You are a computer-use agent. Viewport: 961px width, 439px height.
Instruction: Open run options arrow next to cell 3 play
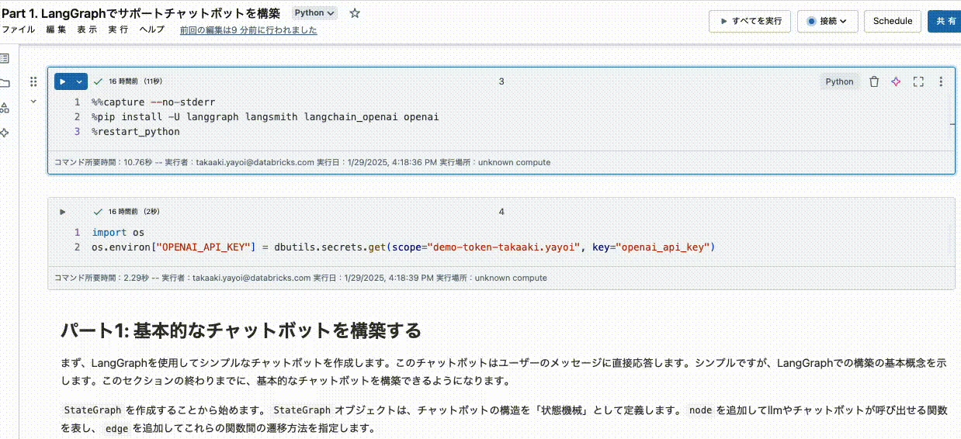click(x=79, y=81)
